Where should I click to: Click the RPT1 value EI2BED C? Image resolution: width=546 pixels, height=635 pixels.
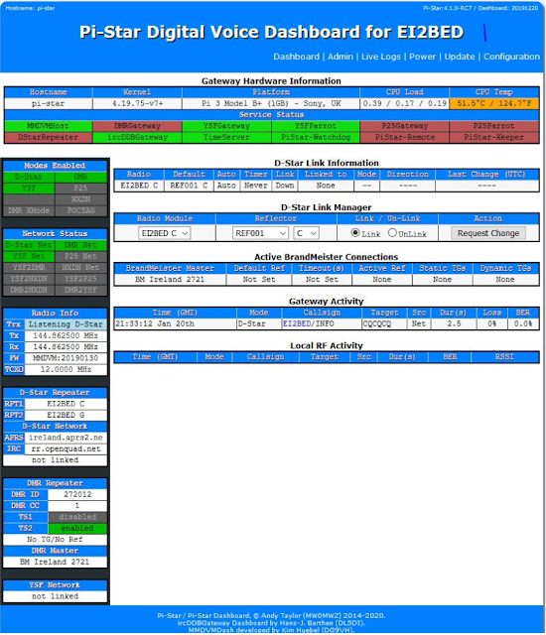(66, 404)
